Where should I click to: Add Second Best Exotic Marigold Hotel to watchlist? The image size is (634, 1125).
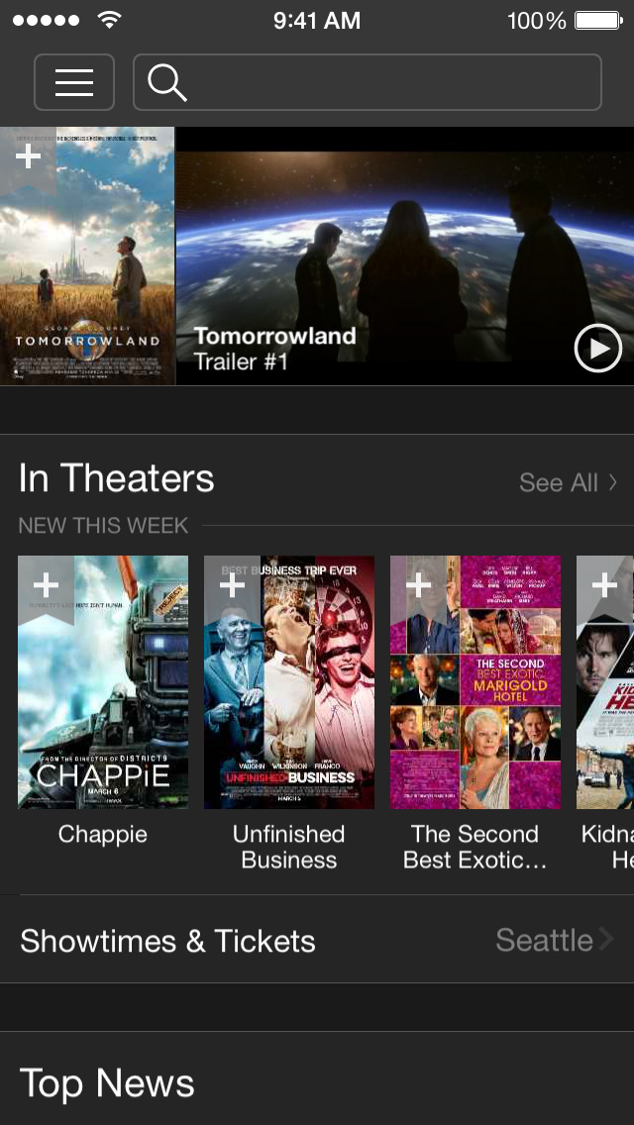coord(419,586)
